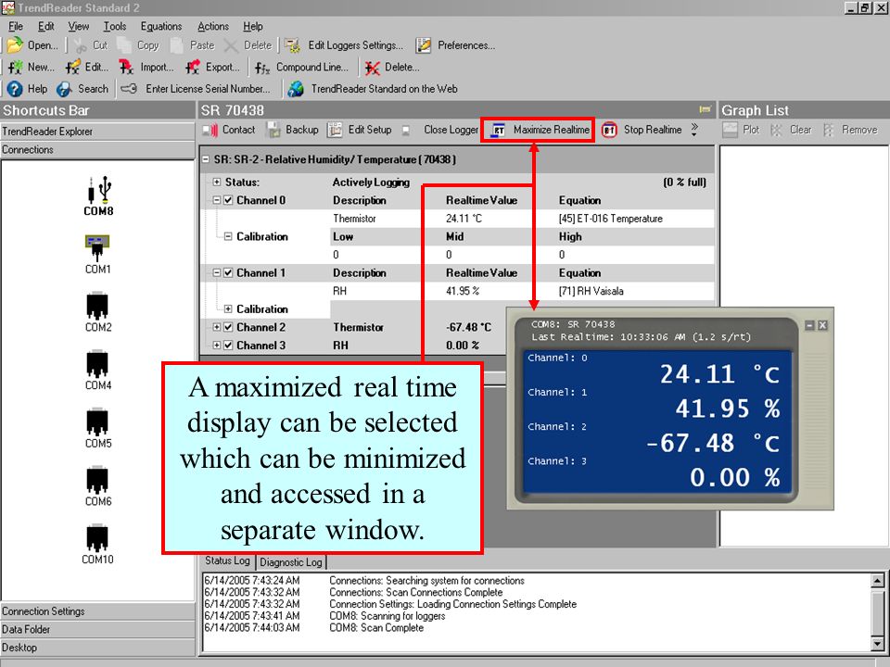Open Edit Loggers Settings icon
The image size is (890, 667).
[292, 45]
